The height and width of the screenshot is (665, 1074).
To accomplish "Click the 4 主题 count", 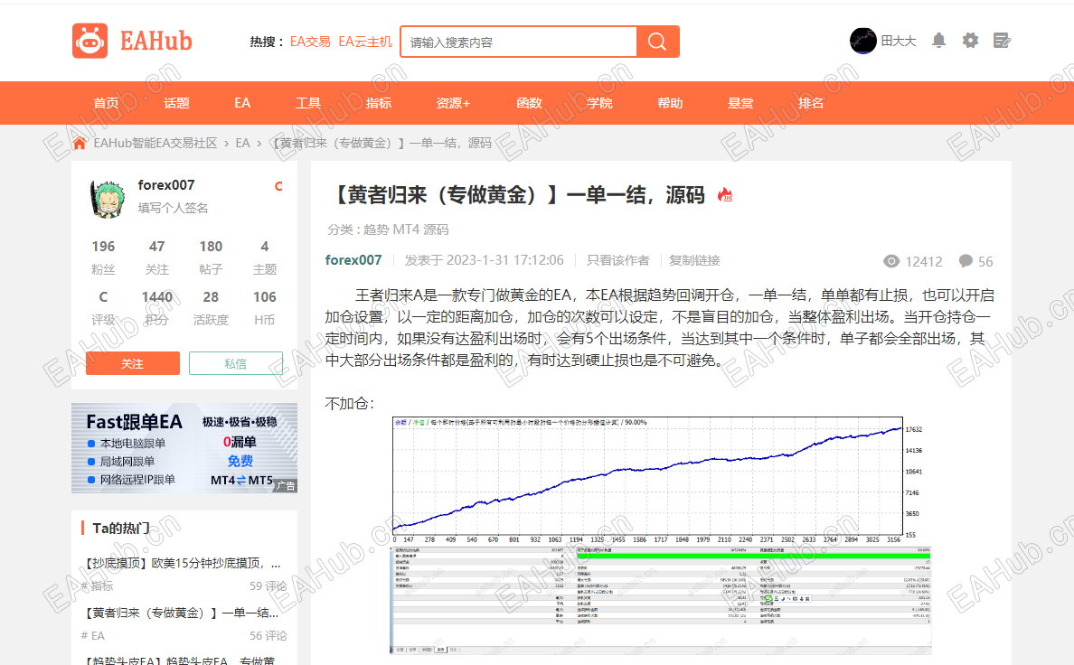I will [x=264, y=257].
